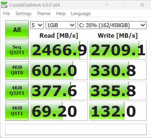Image resolution: width=151 pixels, height=138 pixels.
Task: Start the 4KiB Q8T8 test
Action: 17,70
